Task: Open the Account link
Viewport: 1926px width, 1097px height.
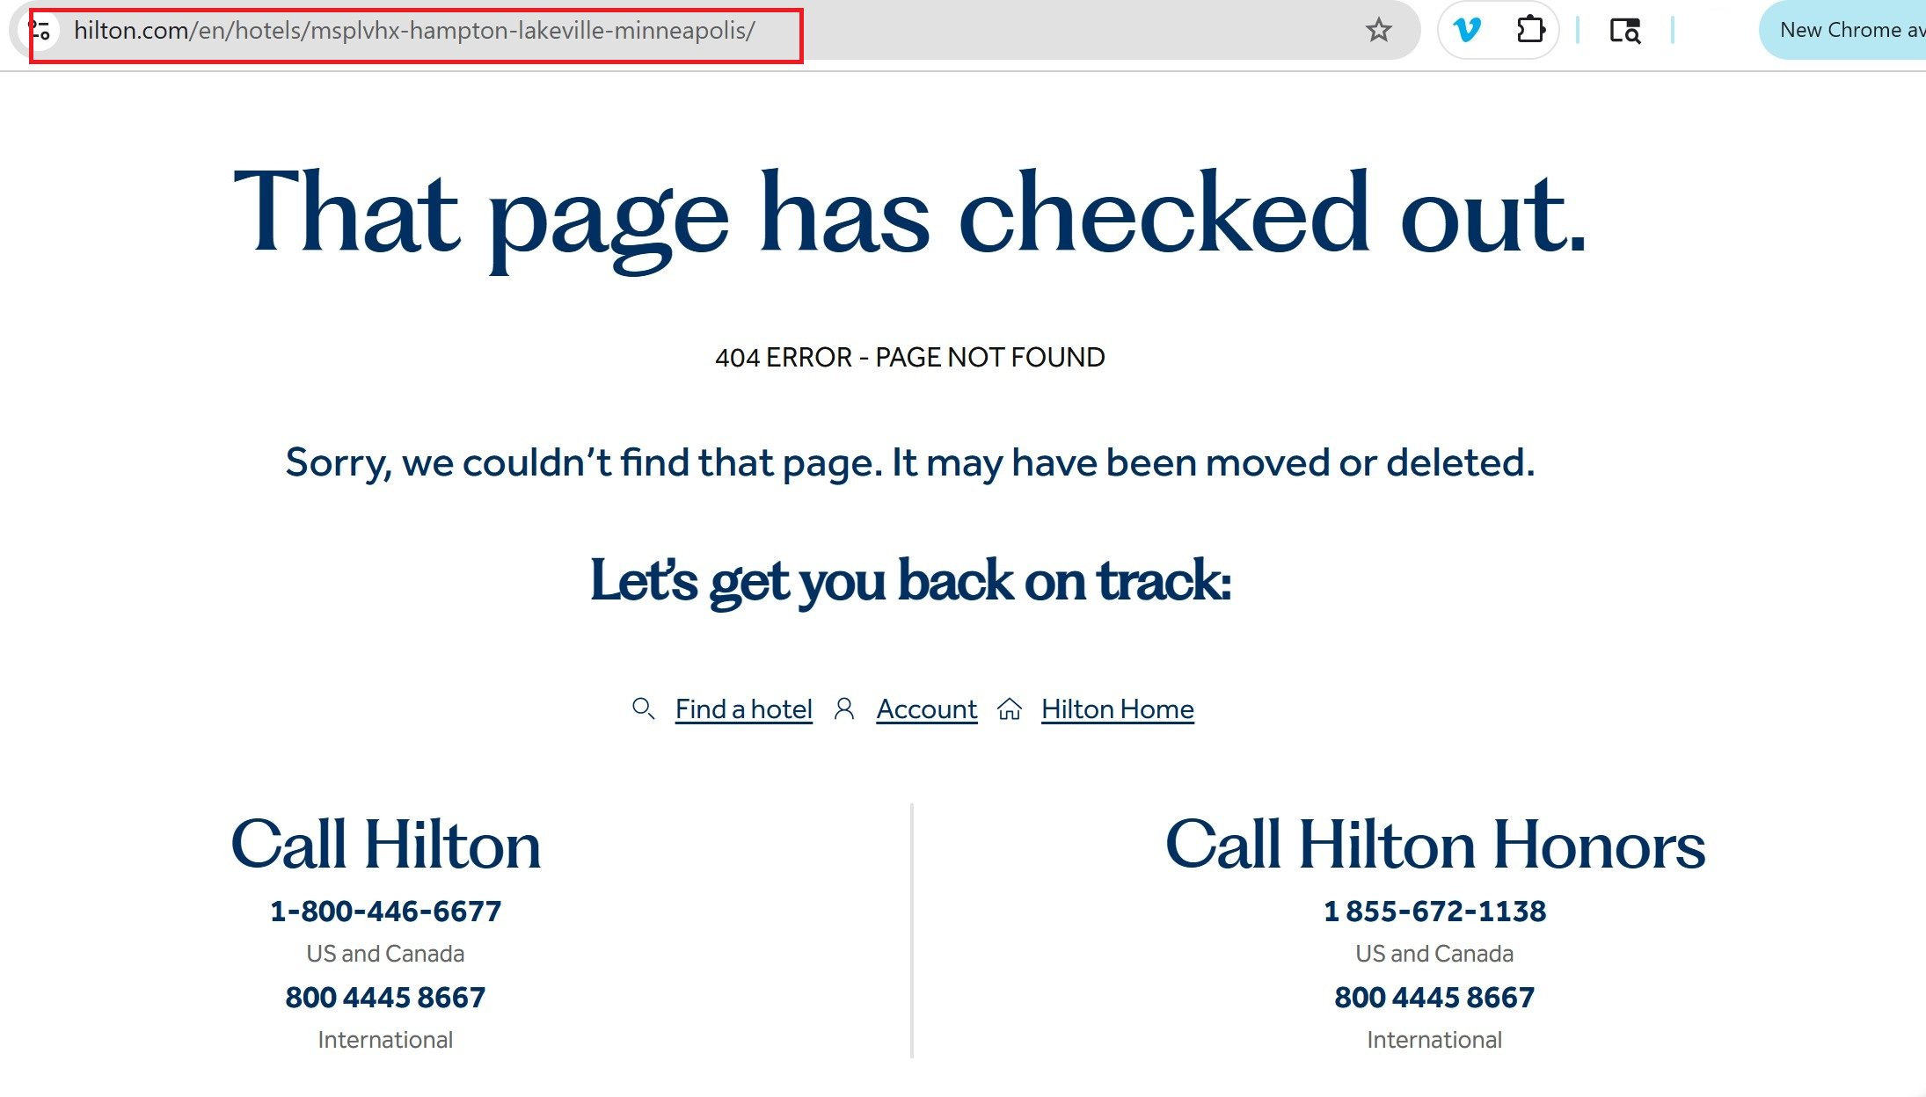Action: [x=925, y=708]
